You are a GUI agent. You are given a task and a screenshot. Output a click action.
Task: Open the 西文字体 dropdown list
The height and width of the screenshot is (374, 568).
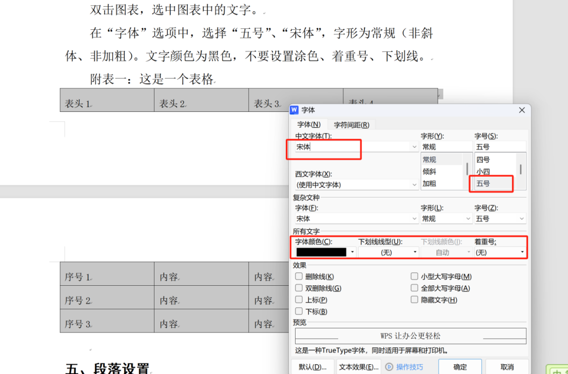click(x=415, y=185)
